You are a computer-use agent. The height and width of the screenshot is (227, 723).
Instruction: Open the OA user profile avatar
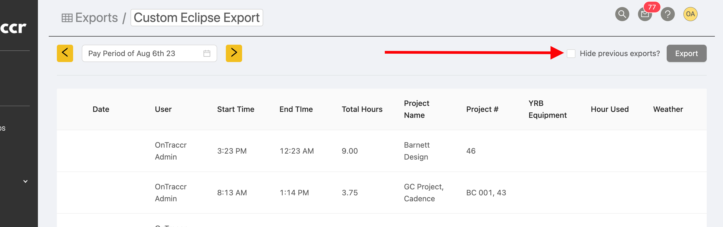click(690, 14)
